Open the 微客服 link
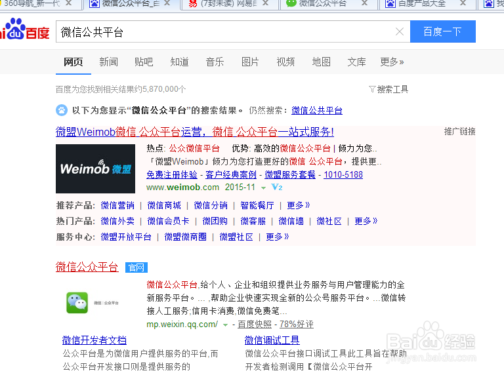 click(253, 221)
